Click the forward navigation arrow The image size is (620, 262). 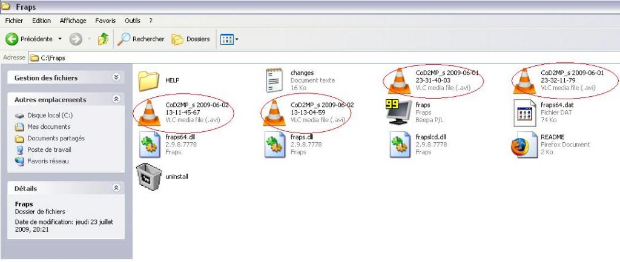click(76, 39)
